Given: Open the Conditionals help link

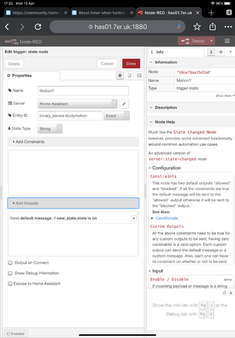Looking at the screenshot, I should 166,218.
